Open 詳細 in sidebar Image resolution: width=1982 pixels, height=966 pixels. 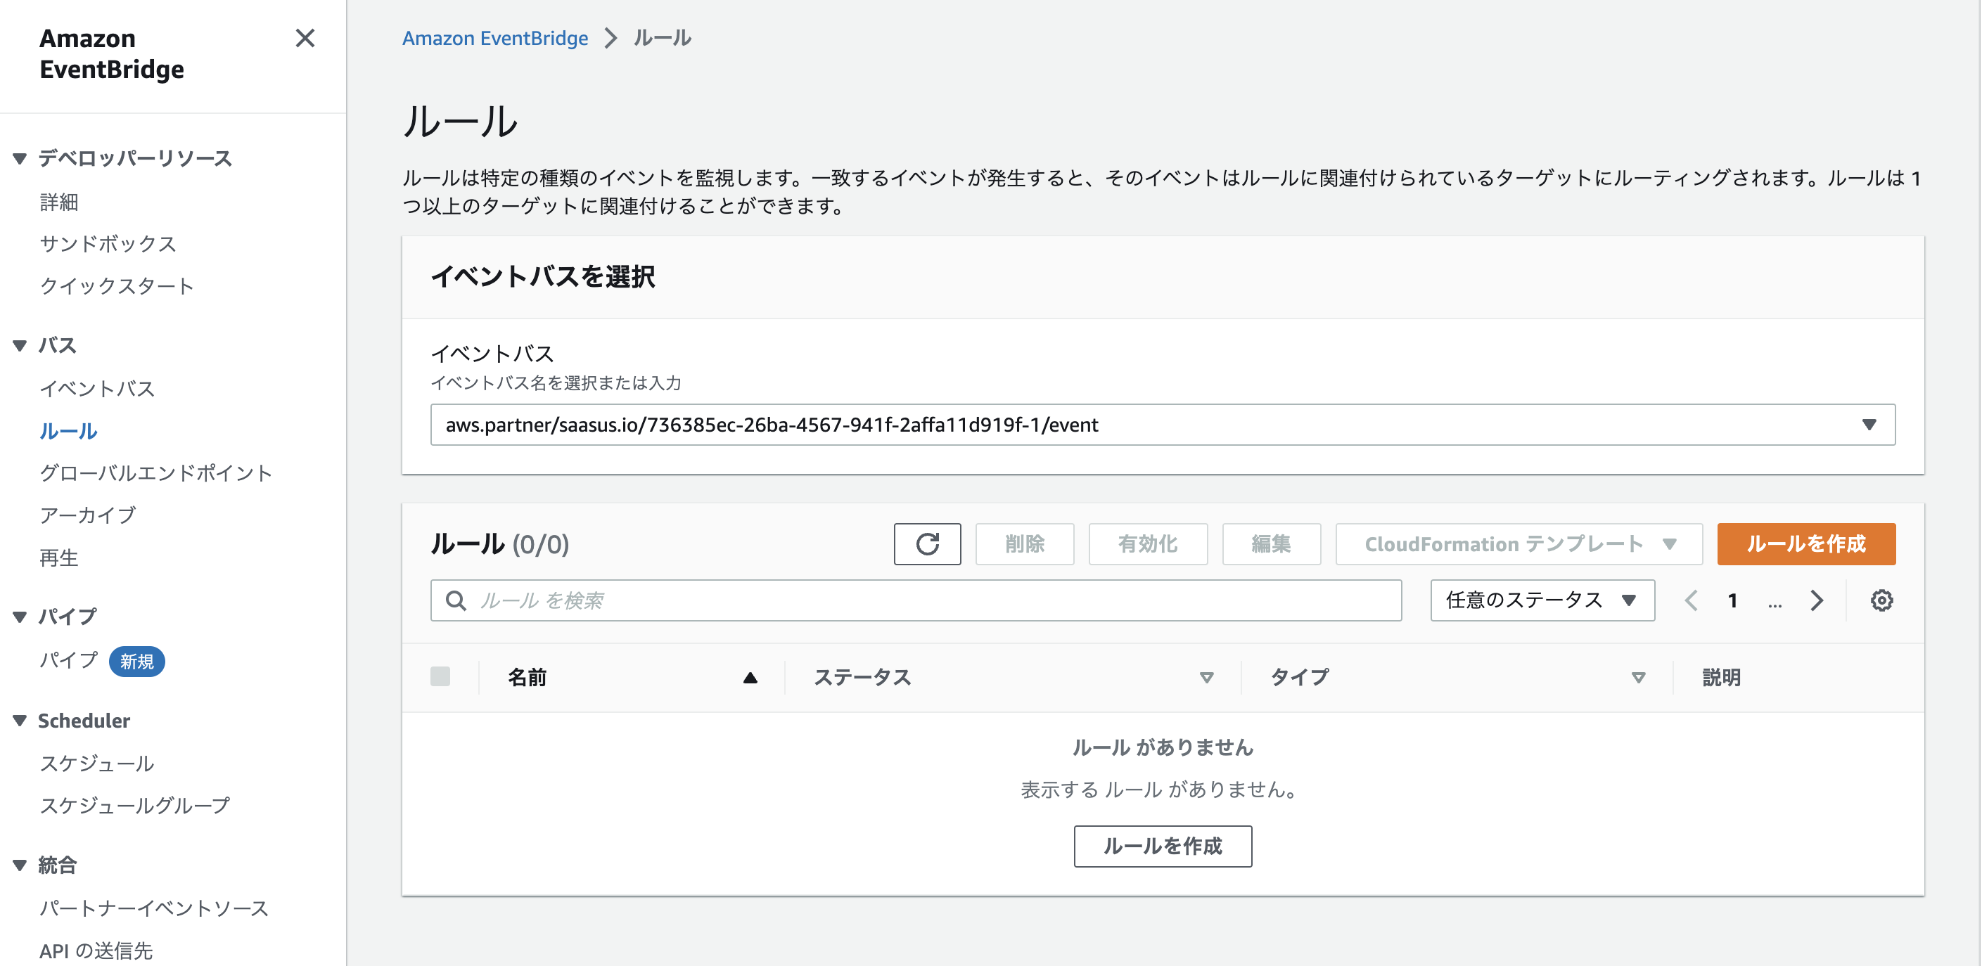click(x=59, y=202)
